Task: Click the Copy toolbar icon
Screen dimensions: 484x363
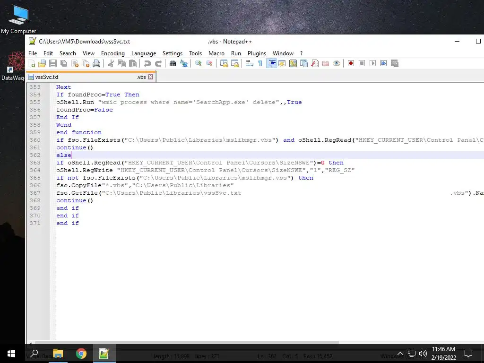Action: point(122,64)
